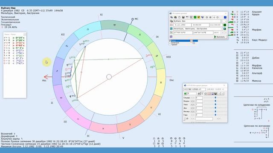The image size is (273, 153).
Task: Click the birth date input field
Action: [x=182, y=25]
